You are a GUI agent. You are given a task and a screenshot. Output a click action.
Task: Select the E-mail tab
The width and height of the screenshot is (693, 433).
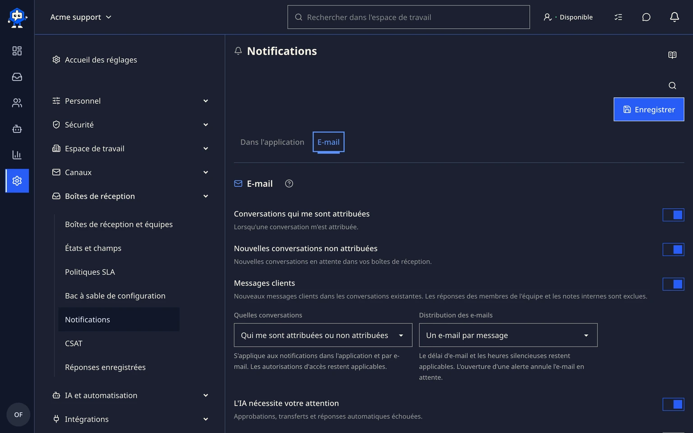328,142
